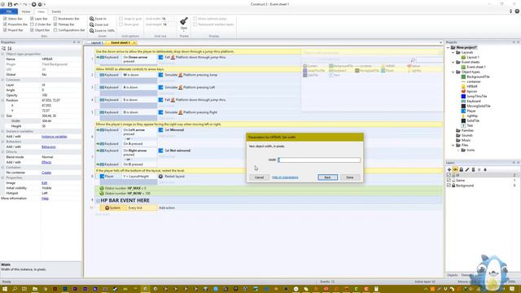Switch to the Events ribbon tab
This screenshot has height=293, width=521.
coord(56,11)
